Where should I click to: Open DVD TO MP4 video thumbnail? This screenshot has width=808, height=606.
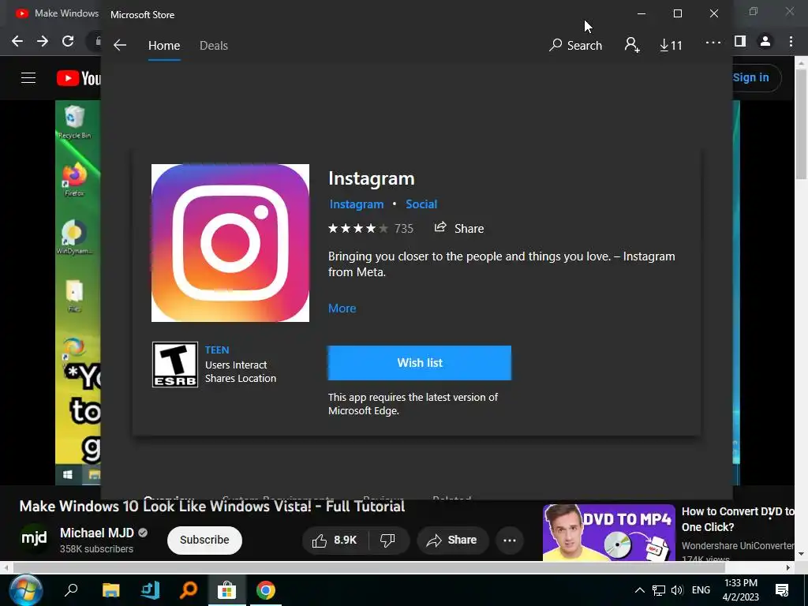coord(608,533)
